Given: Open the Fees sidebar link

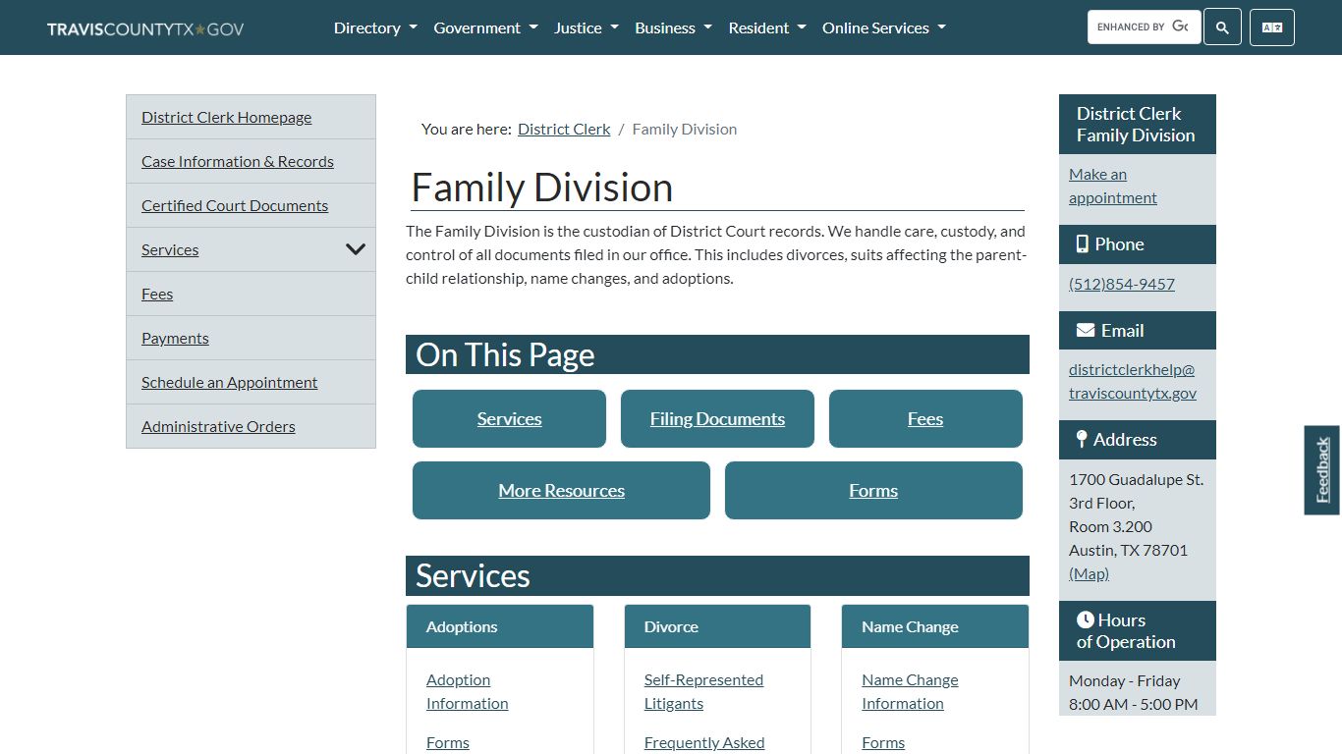Looking at the screenshot, I should pos(157,294).
